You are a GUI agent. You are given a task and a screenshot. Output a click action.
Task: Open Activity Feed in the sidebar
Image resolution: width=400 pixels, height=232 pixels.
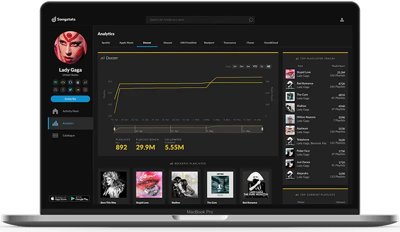[x=70, y=111]
